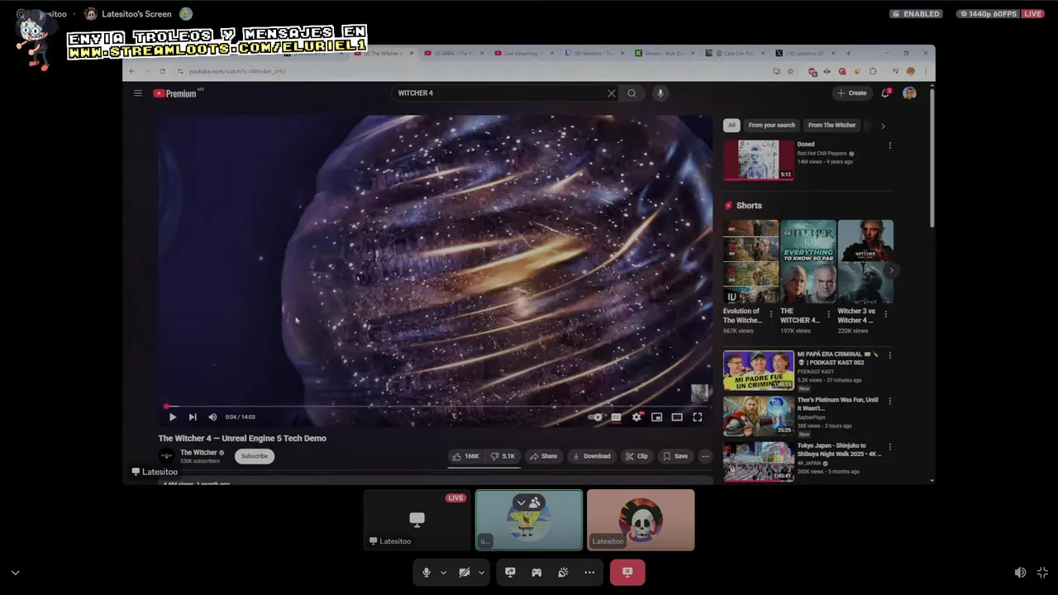Open options for Tokyo Japan video
1058x595 pixels.
(x=889, y=446)
